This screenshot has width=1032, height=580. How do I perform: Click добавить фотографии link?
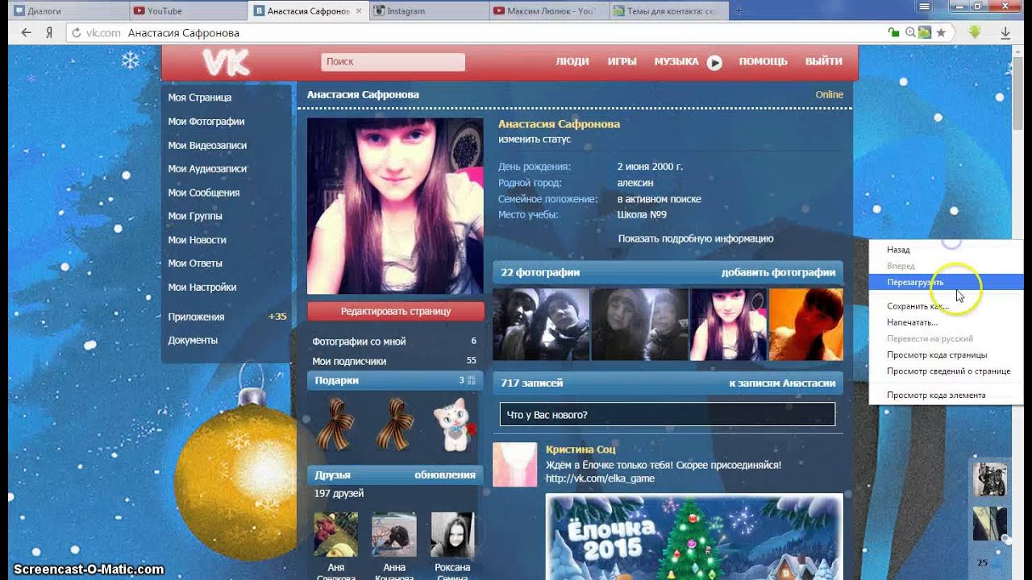tap(778, 272)
